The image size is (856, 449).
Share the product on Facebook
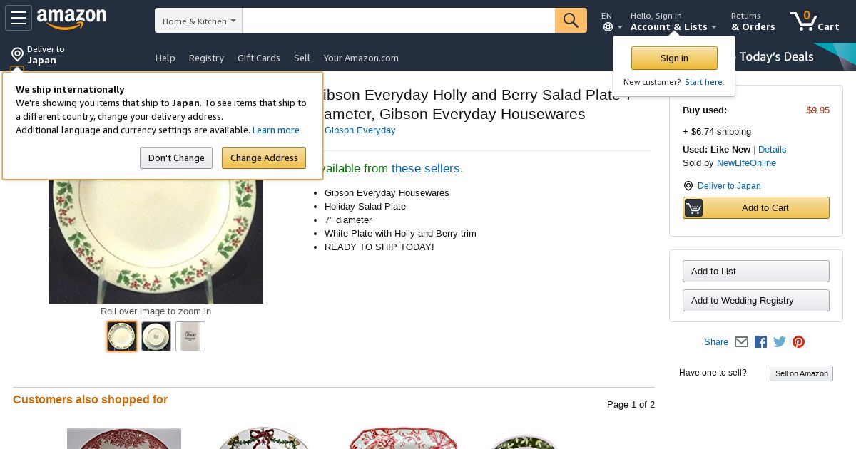pos(760,342)
